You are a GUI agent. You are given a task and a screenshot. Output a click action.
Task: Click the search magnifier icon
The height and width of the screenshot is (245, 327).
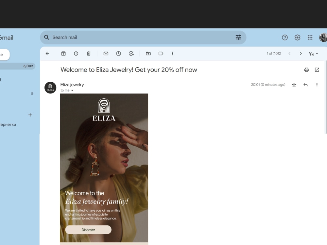(x=47, y=37)
